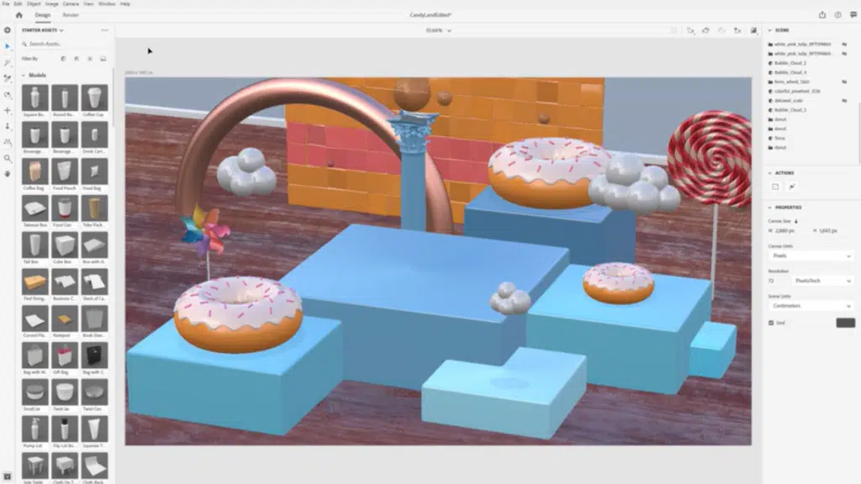Expand the Starter Assets dropdown

[x=61, y=30]
